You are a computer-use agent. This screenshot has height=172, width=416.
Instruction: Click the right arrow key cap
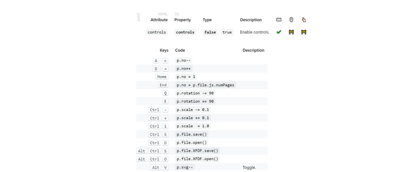pyautogui.click(x=165, y=69)
